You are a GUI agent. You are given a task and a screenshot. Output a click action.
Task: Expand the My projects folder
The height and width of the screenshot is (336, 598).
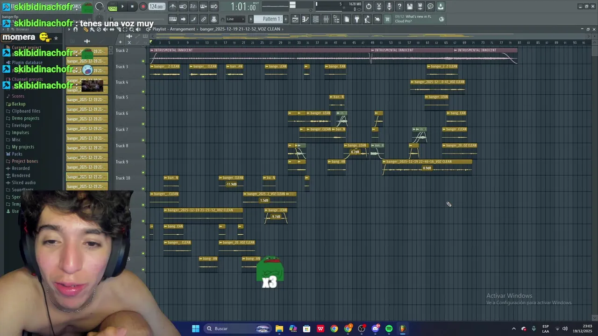point(23,147)
